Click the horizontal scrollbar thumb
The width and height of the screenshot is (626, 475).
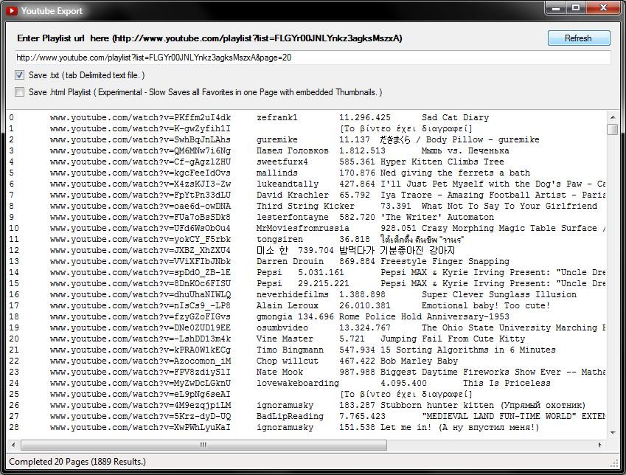[204, 445]
